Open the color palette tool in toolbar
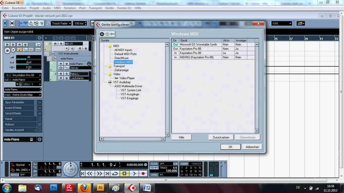The image size is (344, 193). tap(301, 23)
